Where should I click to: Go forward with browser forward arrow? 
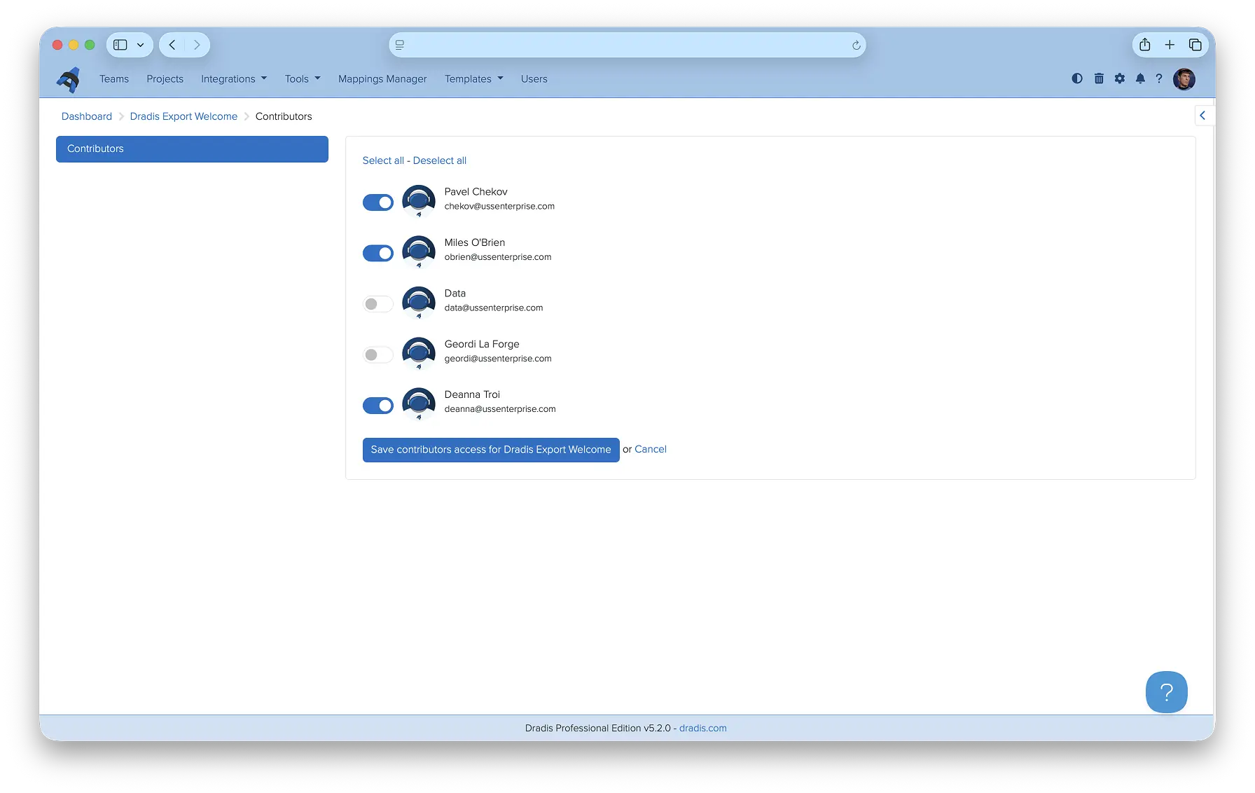coord(197,45)
